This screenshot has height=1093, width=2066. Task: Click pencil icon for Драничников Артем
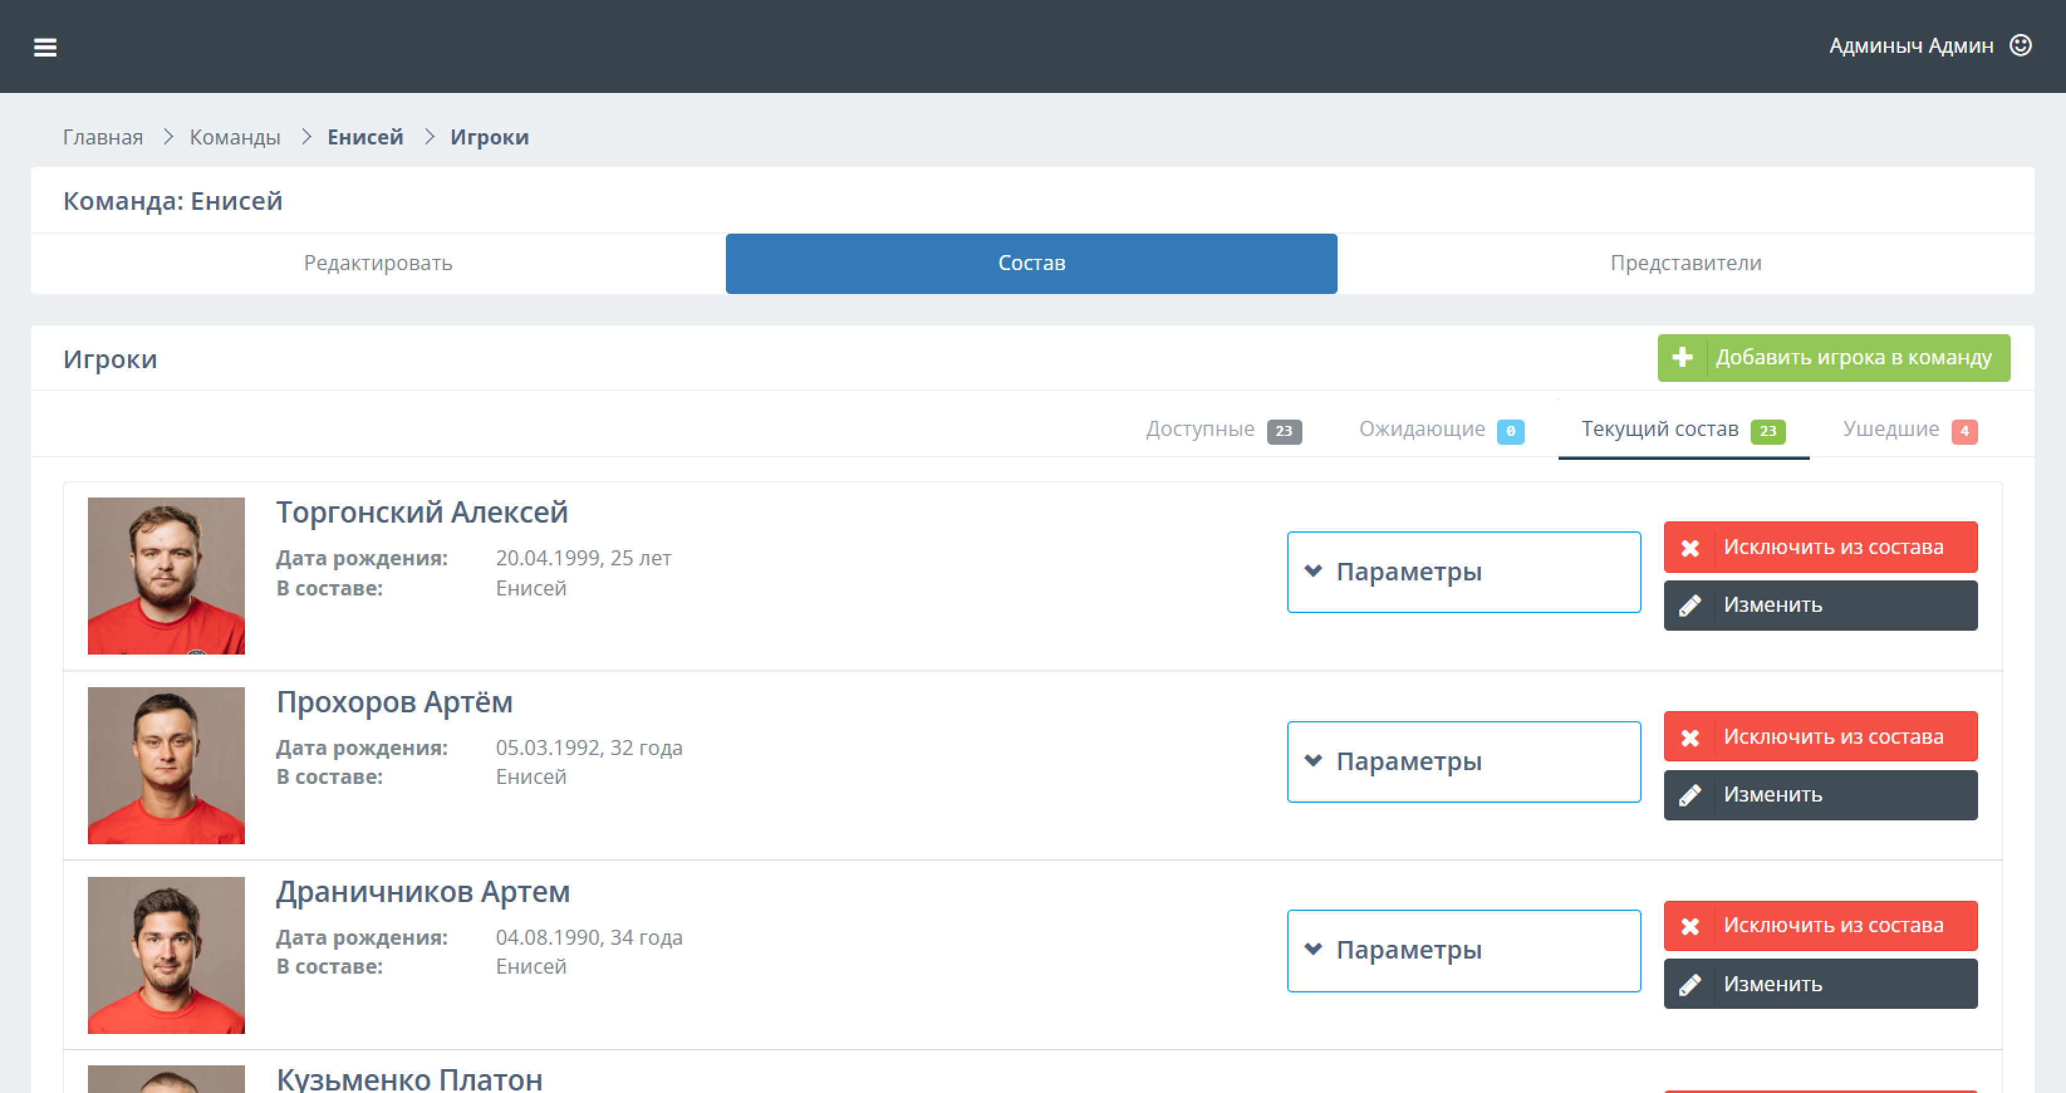pyautogui.click(x=1690, y=985)
